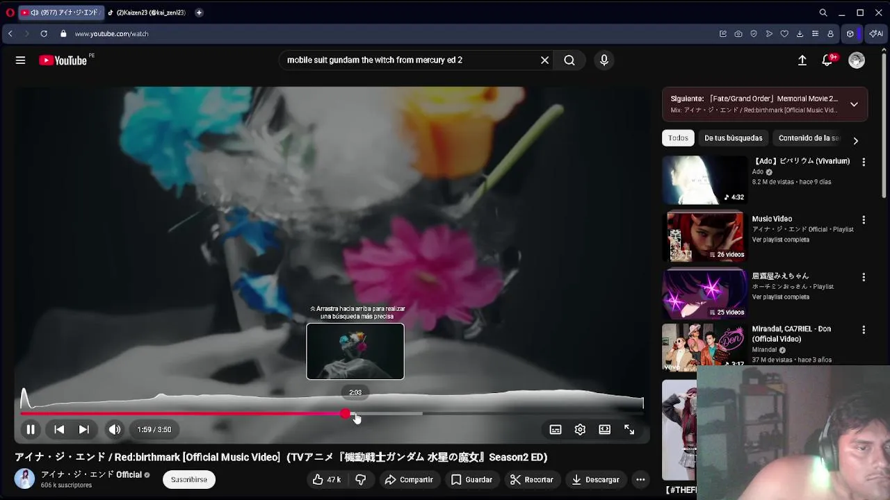Open the browser profile icon
This screenshot has height=500, width=890.
830,33
